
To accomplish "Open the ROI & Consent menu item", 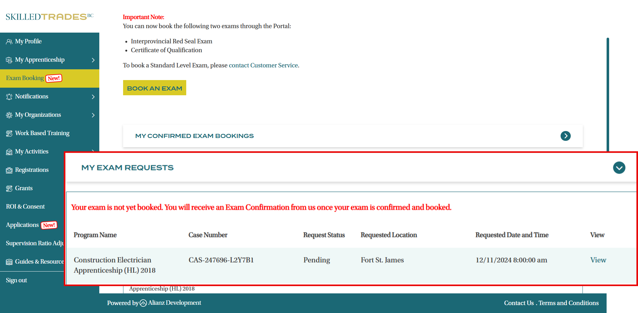I will 25,207.
